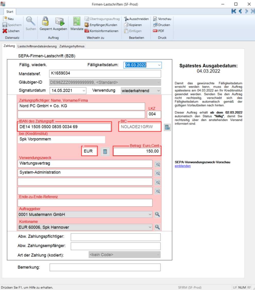Viewport: 255px width, 290px height.
Task: Open the calculator icon beside the EUR field
Action: coord(105,151)
